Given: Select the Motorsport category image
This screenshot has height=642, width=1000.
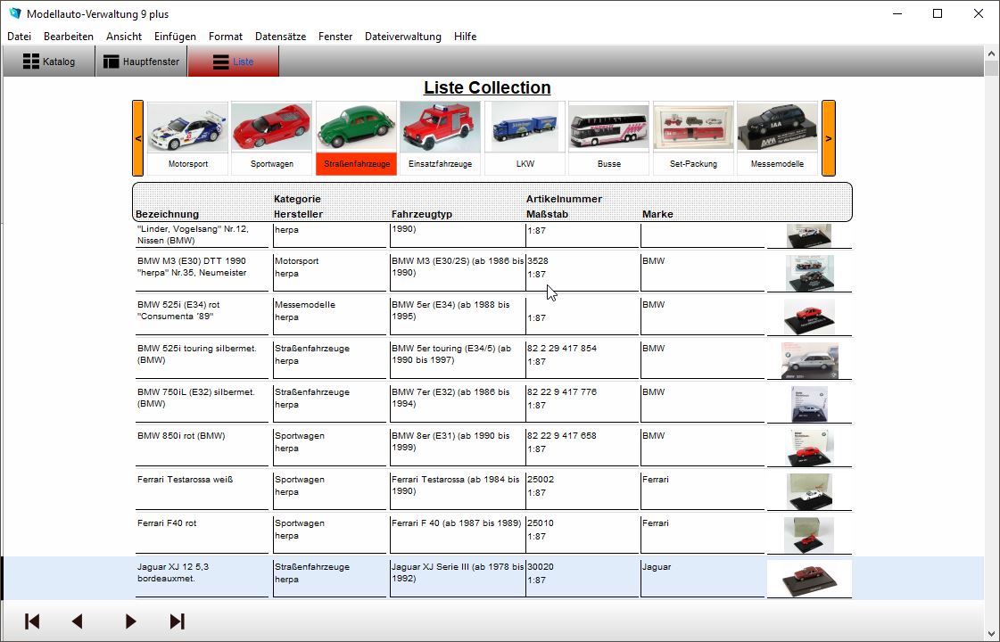Looking at the screenshot, I should point(187,128).
